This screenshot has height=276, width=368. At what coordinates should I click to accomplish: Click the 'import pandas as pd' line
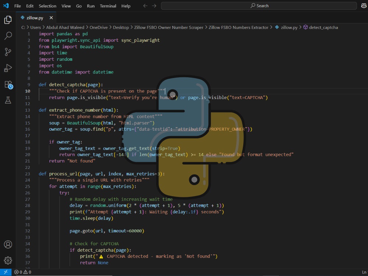(63, 34)
